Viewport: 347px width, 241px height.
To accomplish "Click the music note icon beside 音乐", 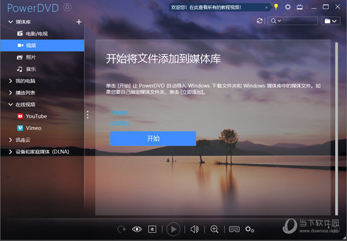I will point(20,69).
